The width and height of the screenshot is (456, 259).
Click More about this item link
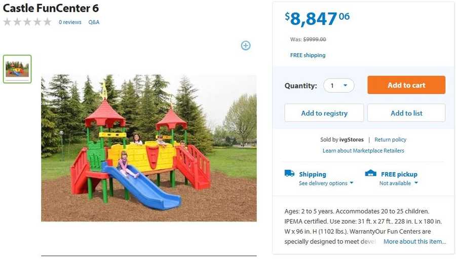(414, 242)
